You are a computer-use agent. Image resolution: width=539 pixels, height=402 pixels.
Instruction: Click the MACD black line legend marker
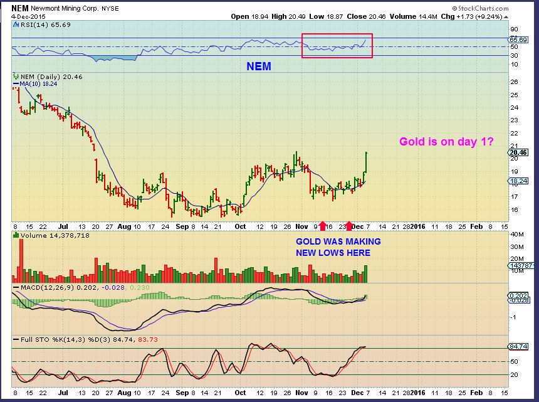pyautogui.click(x=16, y=287)
